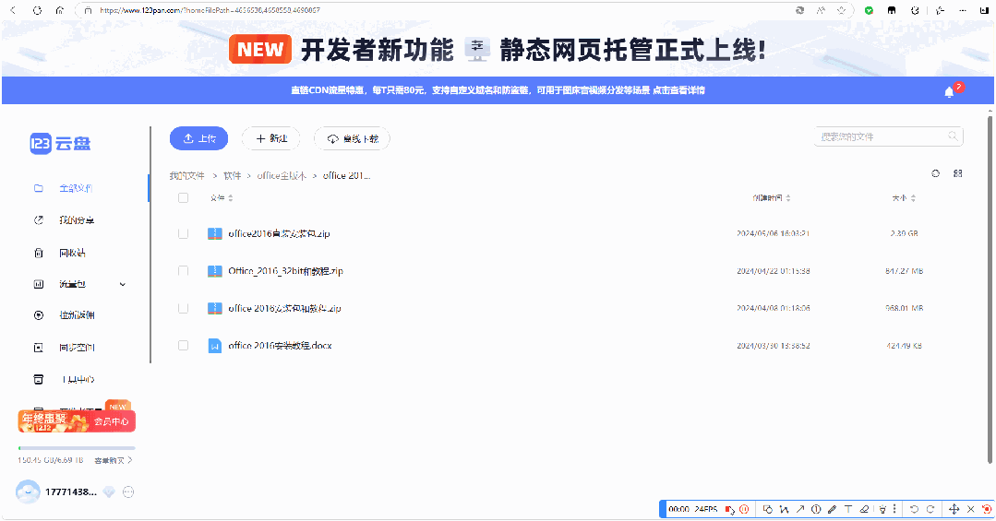Expand the 流量包 sidebar chevron

tap(123, 284)
